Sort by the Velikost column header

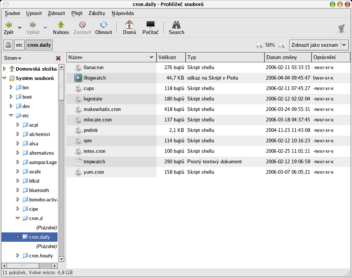point(171,57)
